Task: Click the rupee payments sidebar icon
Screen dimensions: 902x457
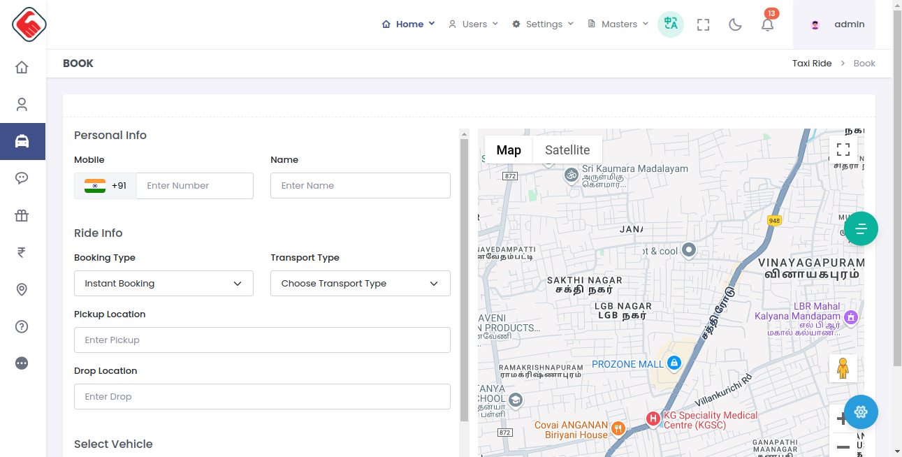Action: (x=22, y=252)
